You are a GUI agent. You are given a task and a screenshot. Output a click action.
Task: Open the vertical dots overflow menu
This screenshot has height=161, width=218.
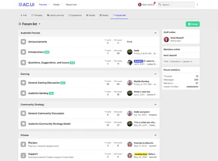click(197, 4)
